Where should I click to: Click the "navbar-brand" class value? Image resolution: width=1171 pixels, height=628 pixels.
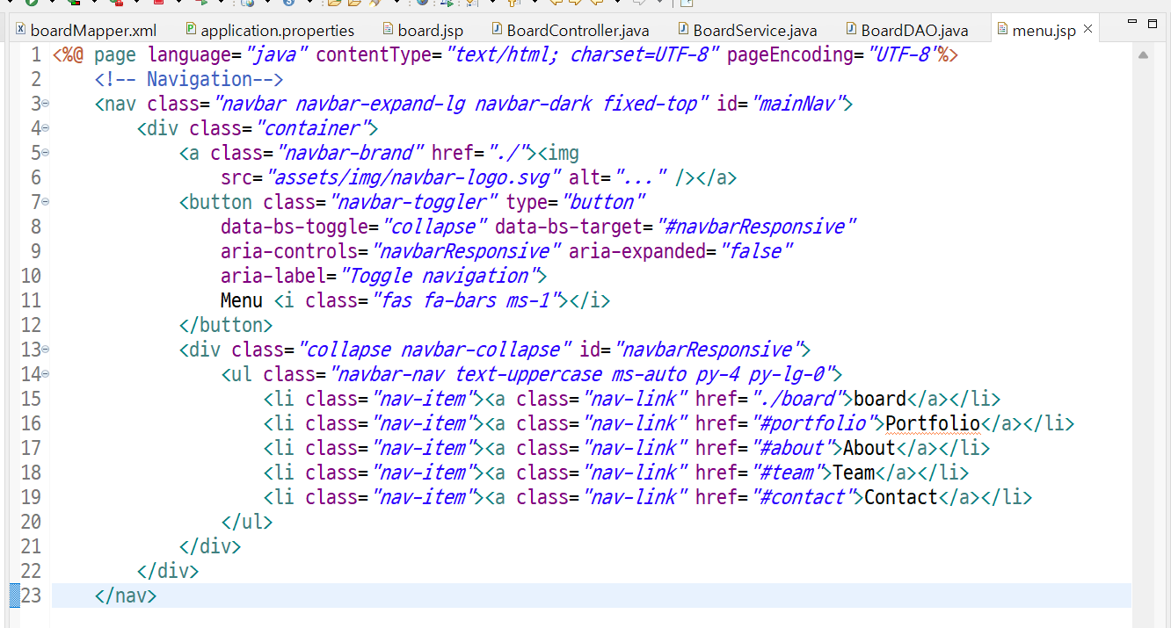pyautogui.click(x=351, y=153)
